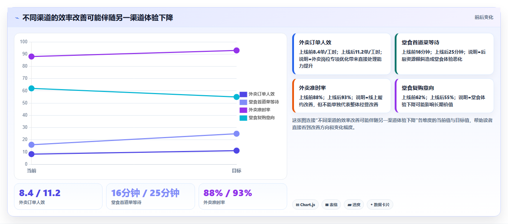The height and width of the screenshot is (224, 508).
Task: Click the 当前 x-axis label
Action: click(32, 171)
